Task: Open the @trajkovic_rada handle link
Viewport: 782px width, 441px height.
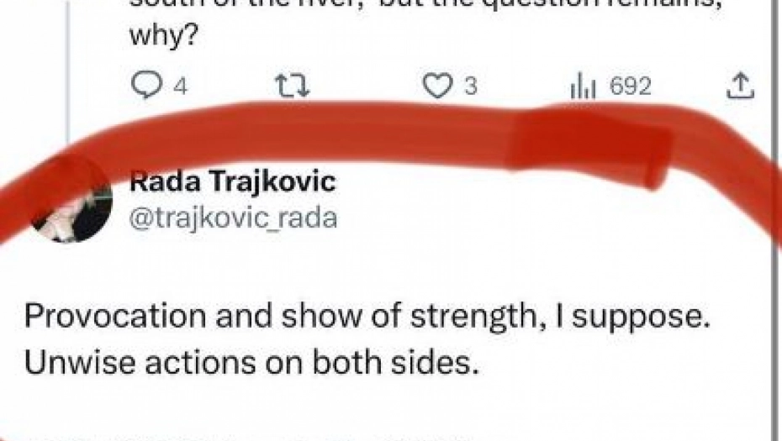Action: 232,218
